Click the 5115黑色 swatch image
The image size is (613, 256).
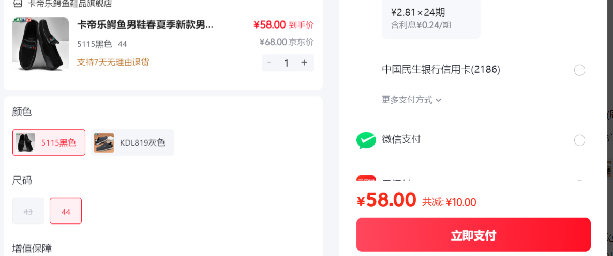pyautogui.click(x=25, y=142)
